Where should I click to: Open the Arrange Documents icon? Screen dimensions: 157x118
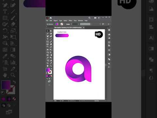(x=95, y=18)
